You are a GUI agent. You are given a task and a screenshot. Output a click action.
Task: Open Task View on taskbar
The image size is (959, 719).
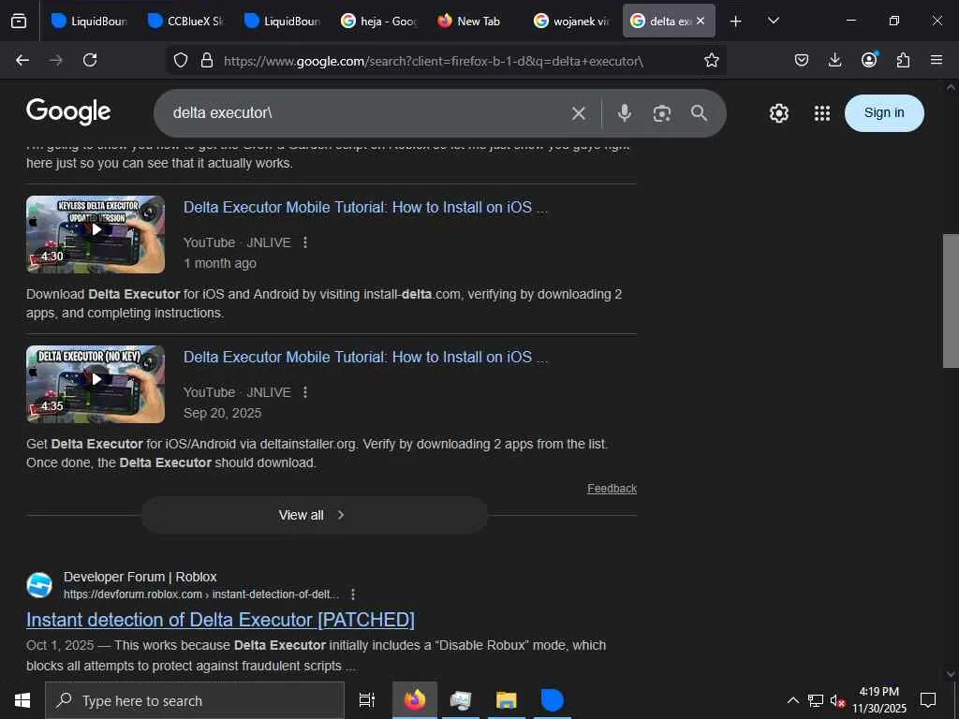(367, 700)
